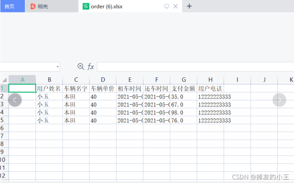Select column I header
294x183 pixels.
(x=237, y=80)
